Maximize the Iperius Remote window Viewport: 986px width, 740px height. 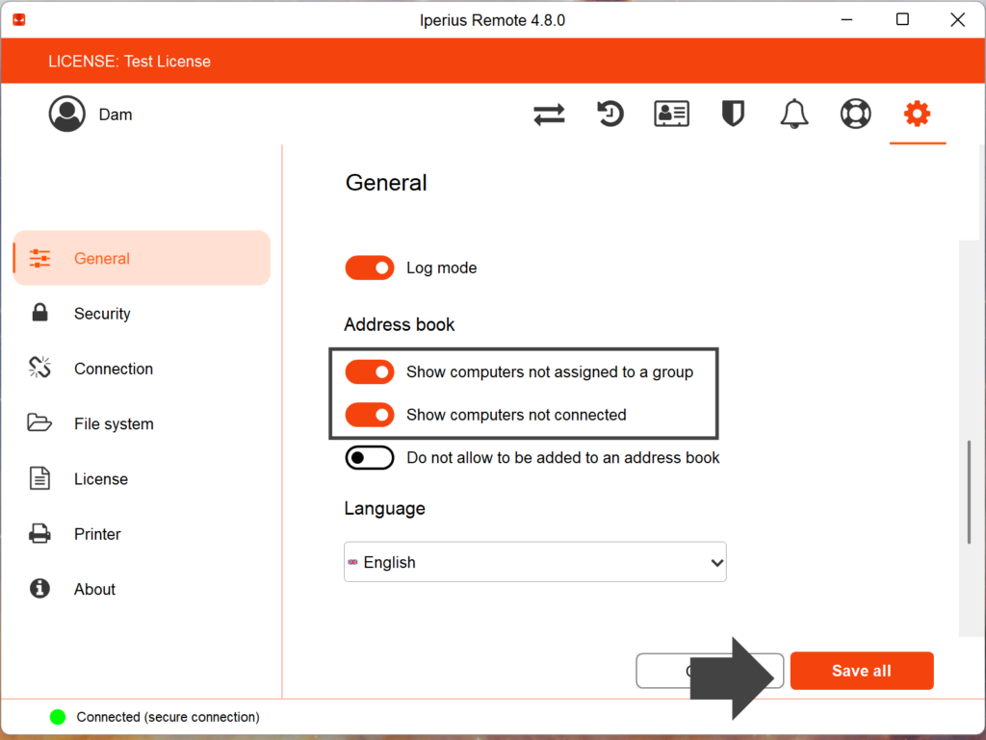(x=902, y=19)
